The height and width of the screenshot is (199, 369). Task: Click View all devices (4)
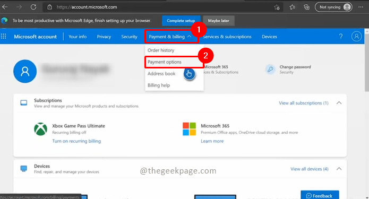click(x=309, y=169)
